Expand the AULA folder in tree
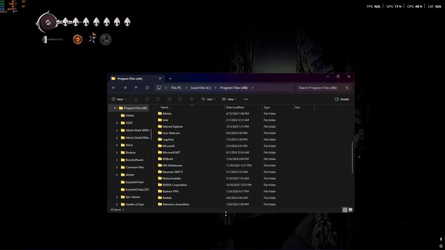 click(x=117, y=145)
